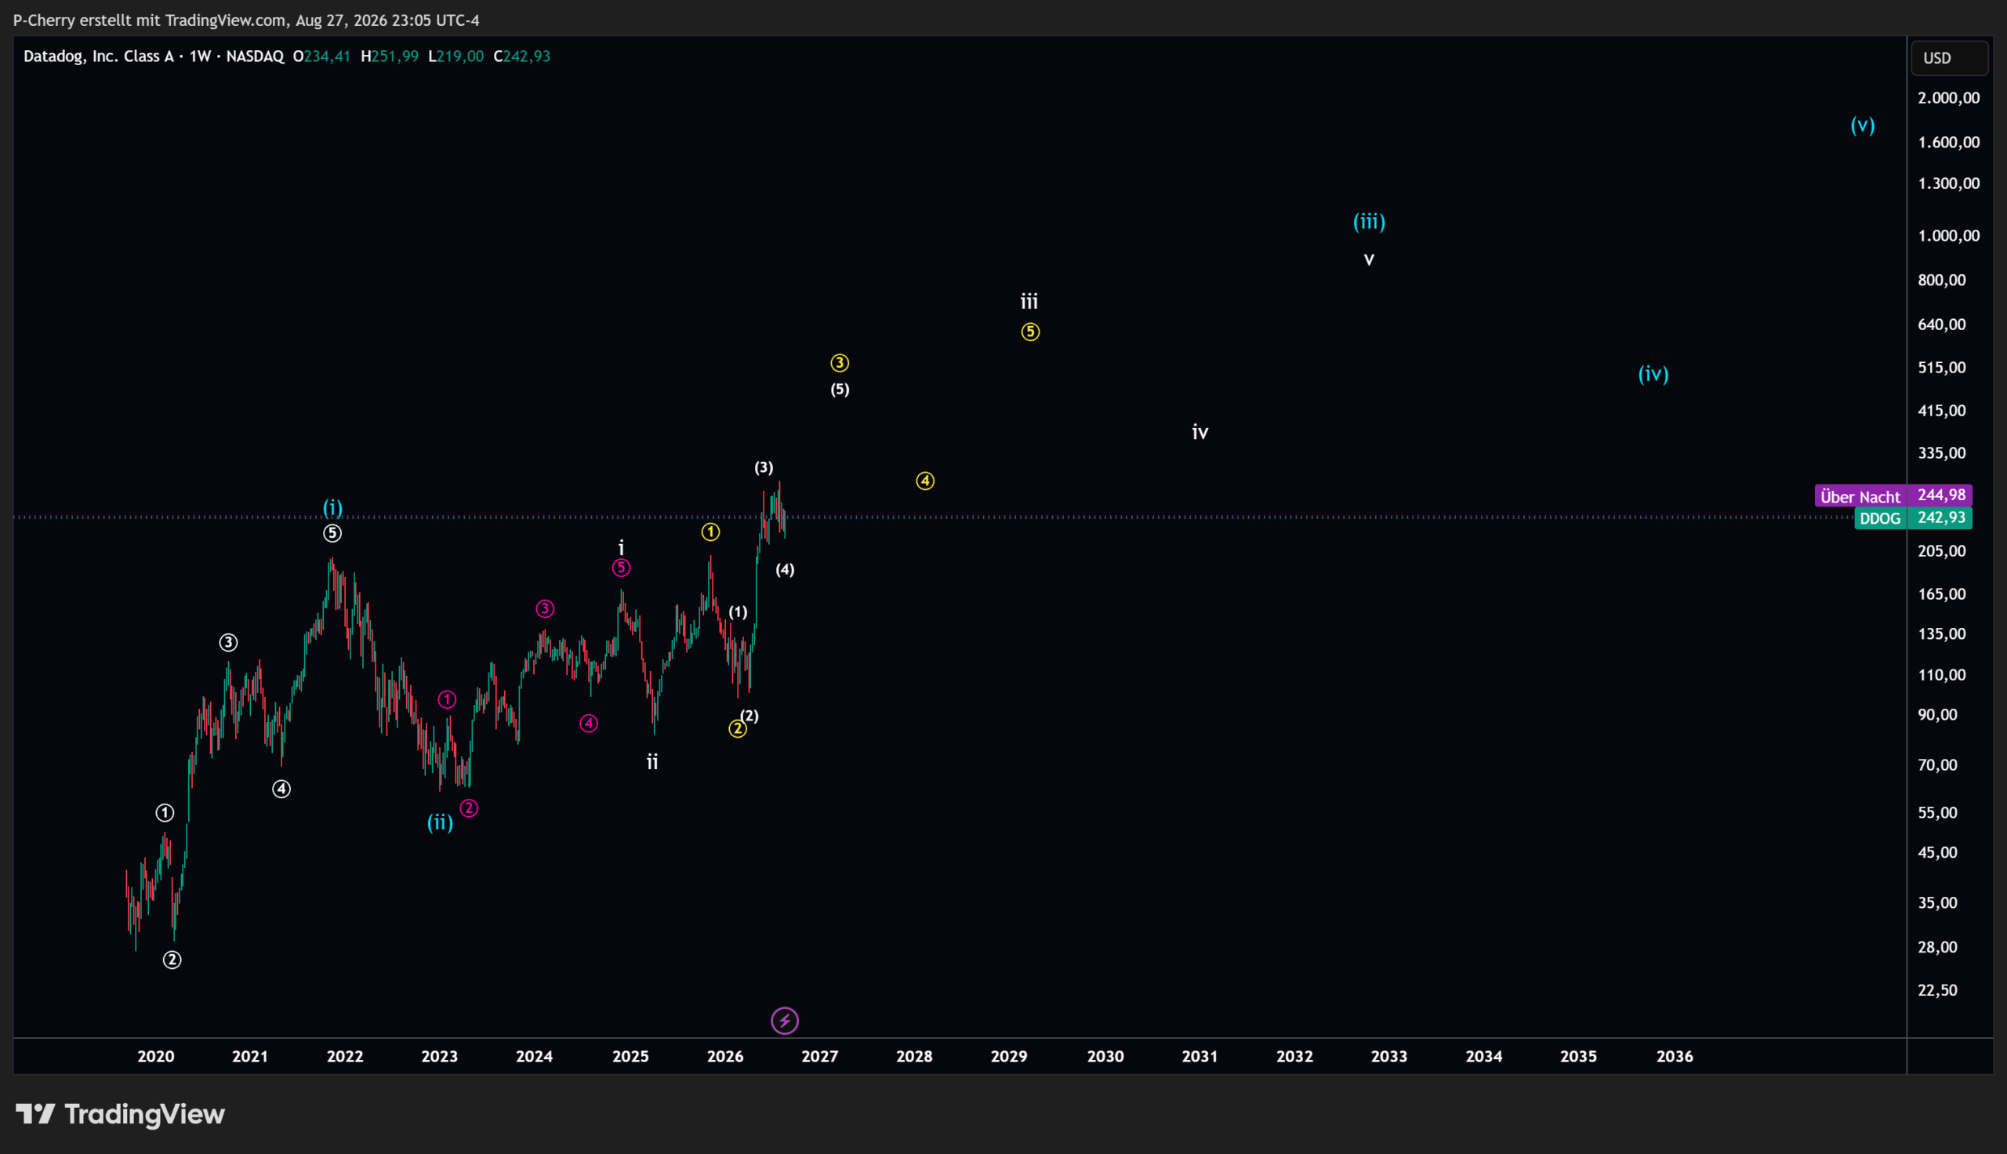Click the 640,00 price axis label
Viewport: 2007px width, 1154px height.
[x=1942, y=325]
